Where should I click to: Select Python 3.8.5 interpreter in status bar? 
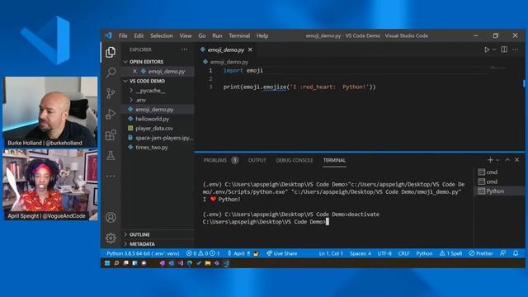[143, 253]
